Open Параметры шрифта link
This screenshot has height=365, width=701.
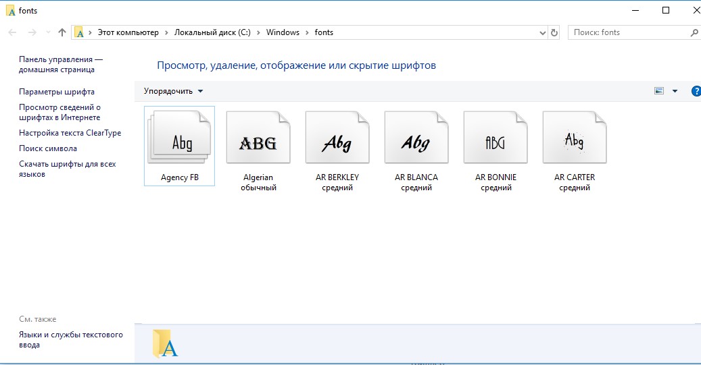click(x=57, y=92)
